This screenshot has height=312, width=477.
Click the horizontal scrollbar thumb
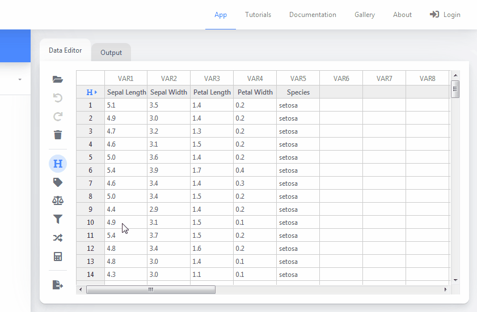click(x=150, y=289)
